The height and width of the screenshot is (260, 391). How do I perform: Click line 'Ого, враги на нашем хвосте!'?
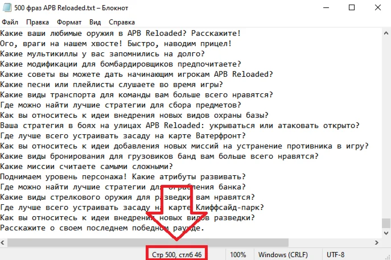(116, 43)
